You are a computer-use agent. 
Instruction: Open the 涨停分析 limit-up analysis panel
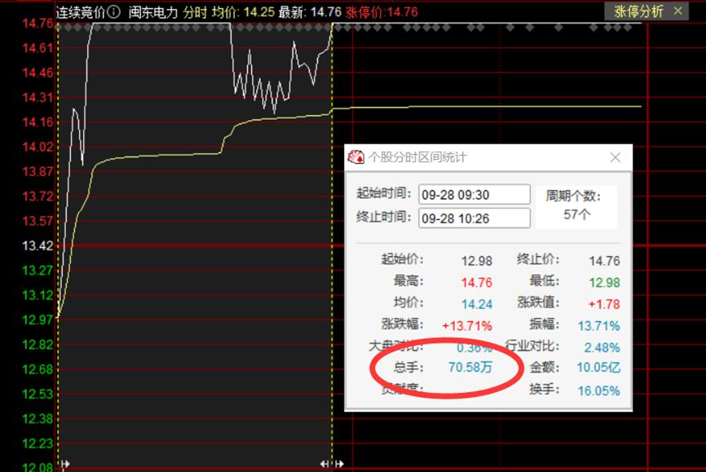pos(640,11)
